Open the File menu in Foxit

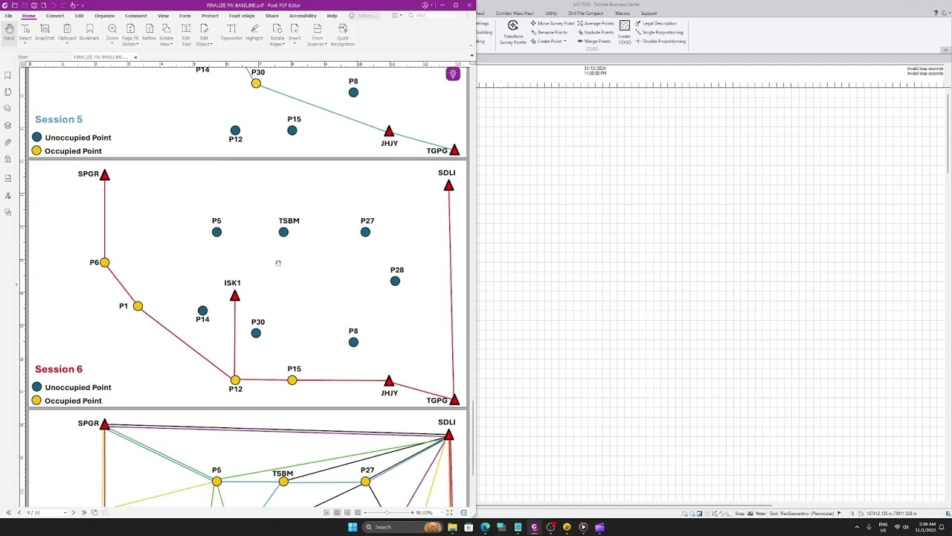click(x=9, y=16)
